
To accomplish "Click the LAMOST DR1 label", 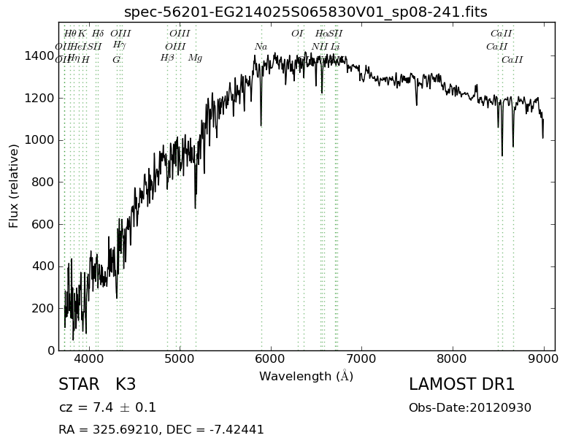I will pos(461,384).
